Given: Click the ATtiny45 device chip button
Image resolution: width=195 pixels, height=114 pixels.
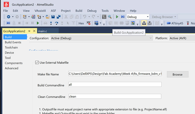Looking at the screenshot, I should 175,23.
